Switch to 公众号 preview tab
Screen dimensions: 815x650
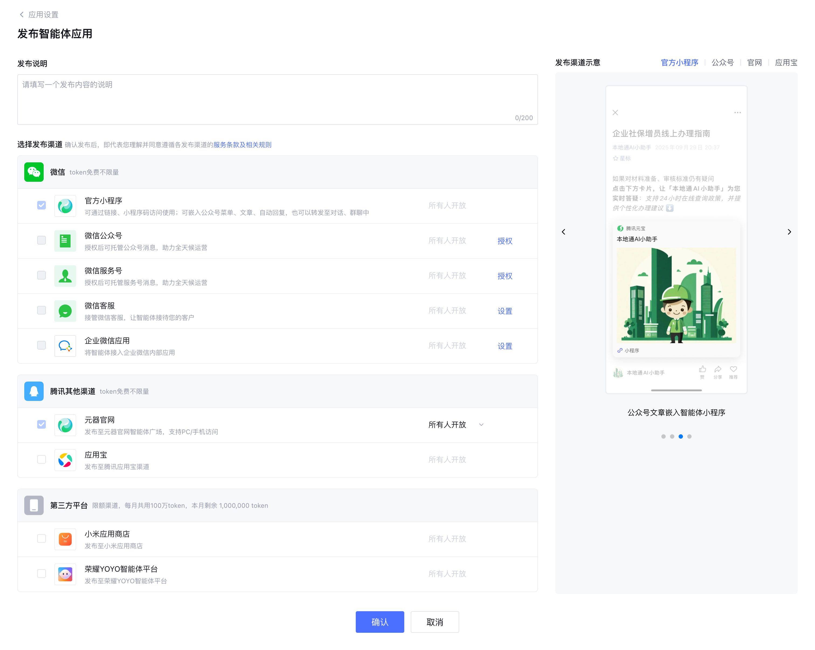(x=722, y=63)
